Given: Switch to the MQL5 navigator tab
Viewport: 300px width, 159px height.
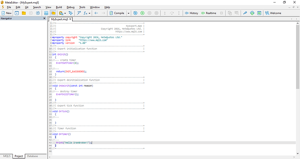Looking at the screenshot, I should pos(7,156).
